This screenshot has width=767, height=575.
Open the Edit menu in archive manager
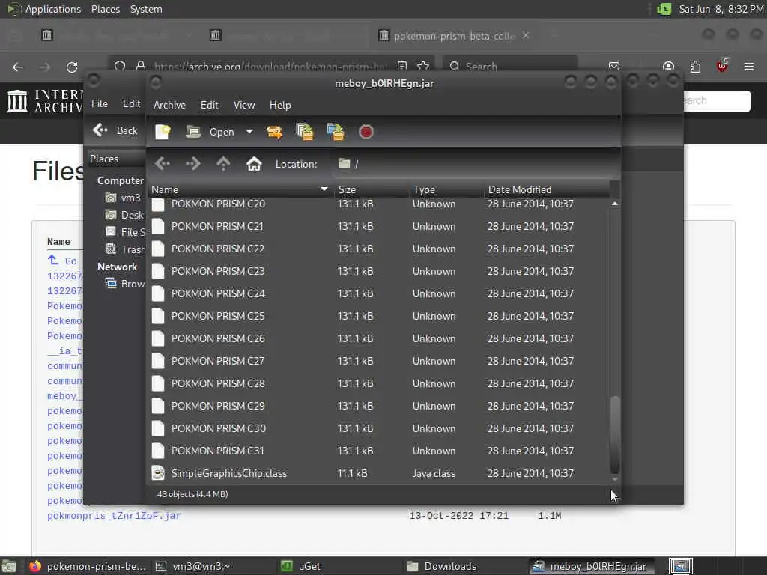click(210, 105)
